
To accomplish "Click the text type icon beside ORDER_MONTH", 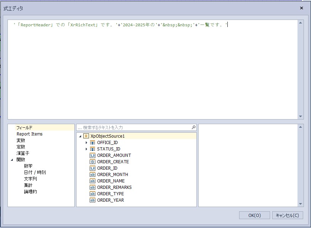I will click(x=93, y=175).
